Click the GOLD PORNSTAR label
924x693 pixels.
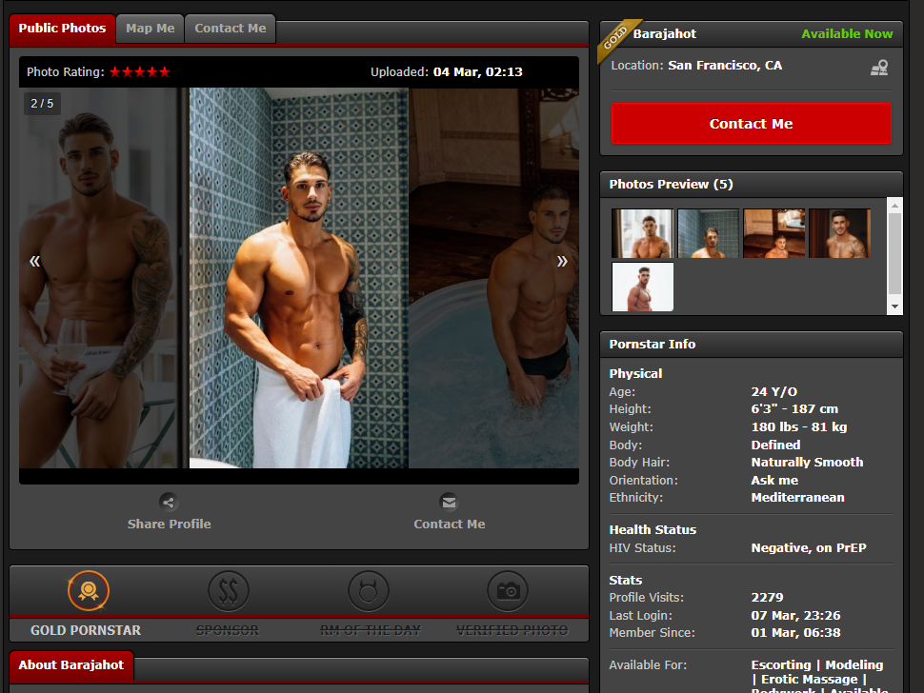[x=86, y=630]
